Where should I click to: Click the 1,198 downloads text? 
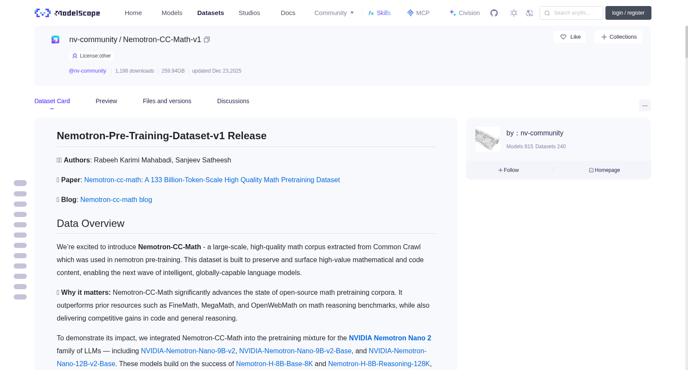click(135, 71)
